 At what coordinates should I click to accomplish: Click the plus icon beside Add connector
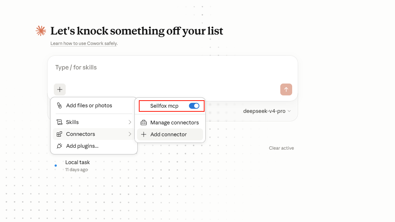click(x=144, y=134)
